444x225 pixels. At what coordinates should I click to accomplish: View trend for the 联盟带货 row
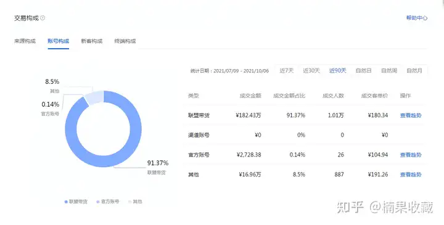point(411,115)
